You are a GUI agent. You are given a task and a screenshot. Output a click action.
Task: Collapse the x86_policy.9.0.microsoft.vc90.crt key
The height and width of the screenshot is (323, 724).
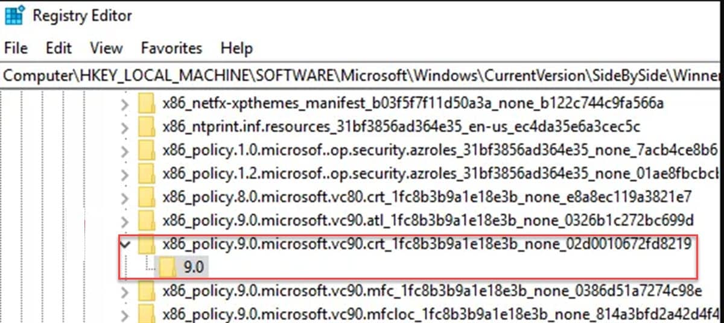tap(125, 244)
